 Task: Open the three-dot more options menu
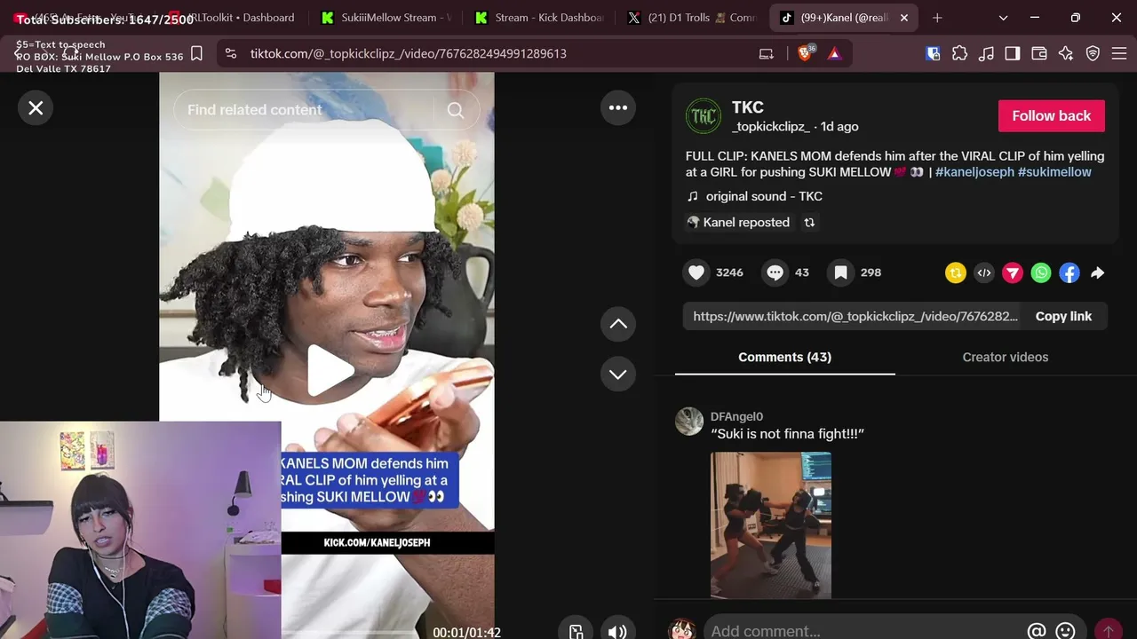click(618, 108)
